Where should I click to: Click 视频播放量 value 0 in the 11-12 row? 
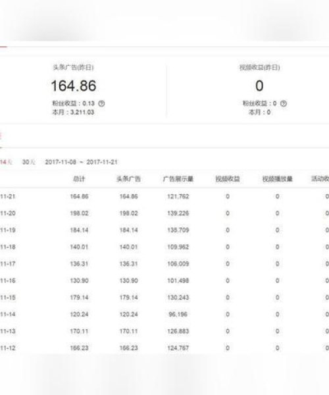click(x=278, y=348)
